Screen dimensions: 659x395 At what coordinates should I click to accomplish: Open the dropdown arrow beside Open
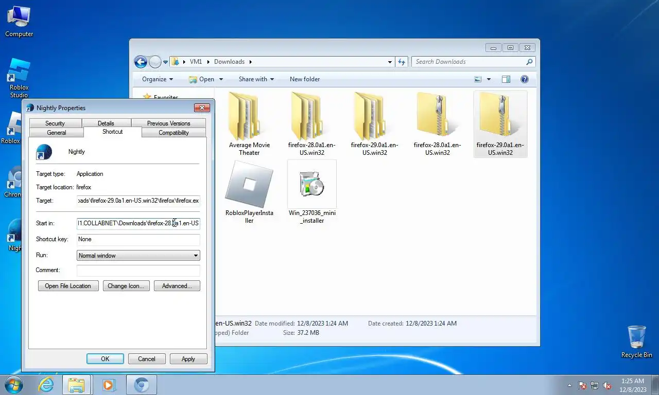click(x=221, y=79)
